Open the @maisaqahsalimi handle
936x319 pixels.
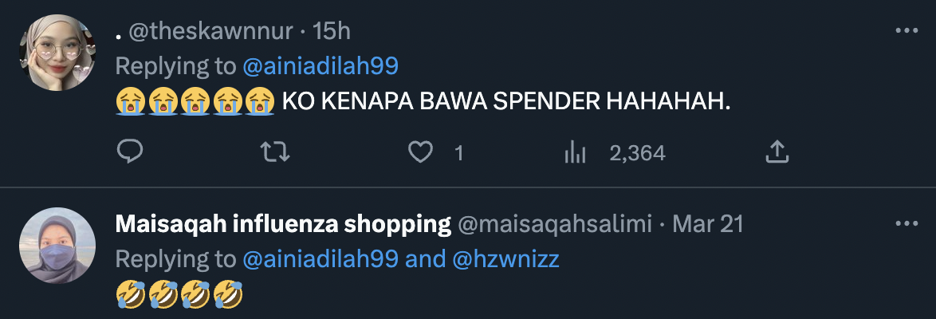[x=555, y=225]
